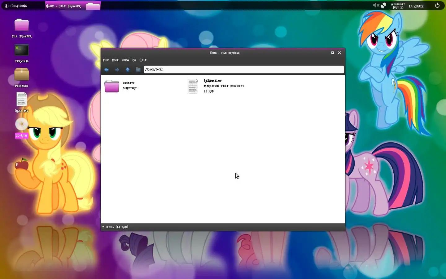Click the power button icon
This screenshot has height=279, width=446.
point(437,5)
